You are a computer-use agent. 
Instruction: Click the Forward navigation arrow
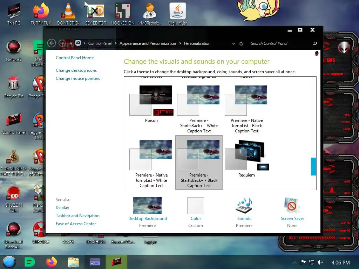point(62,43)
